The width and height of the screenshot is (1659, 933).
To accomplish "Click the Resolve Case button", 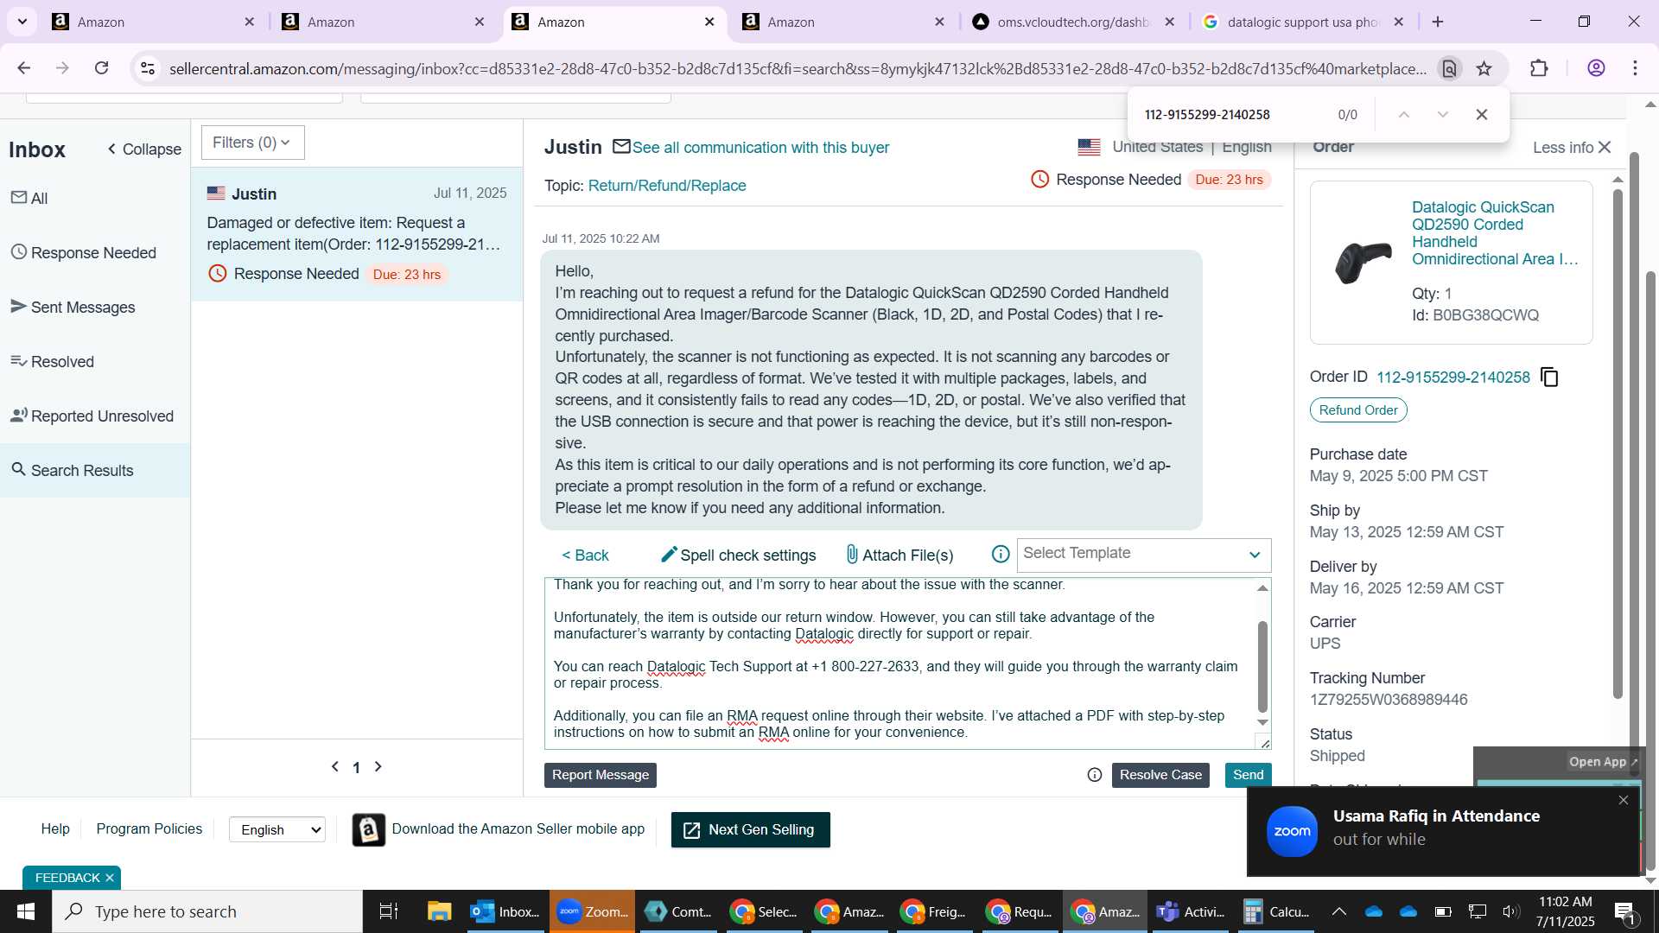I will (1160, 775).
